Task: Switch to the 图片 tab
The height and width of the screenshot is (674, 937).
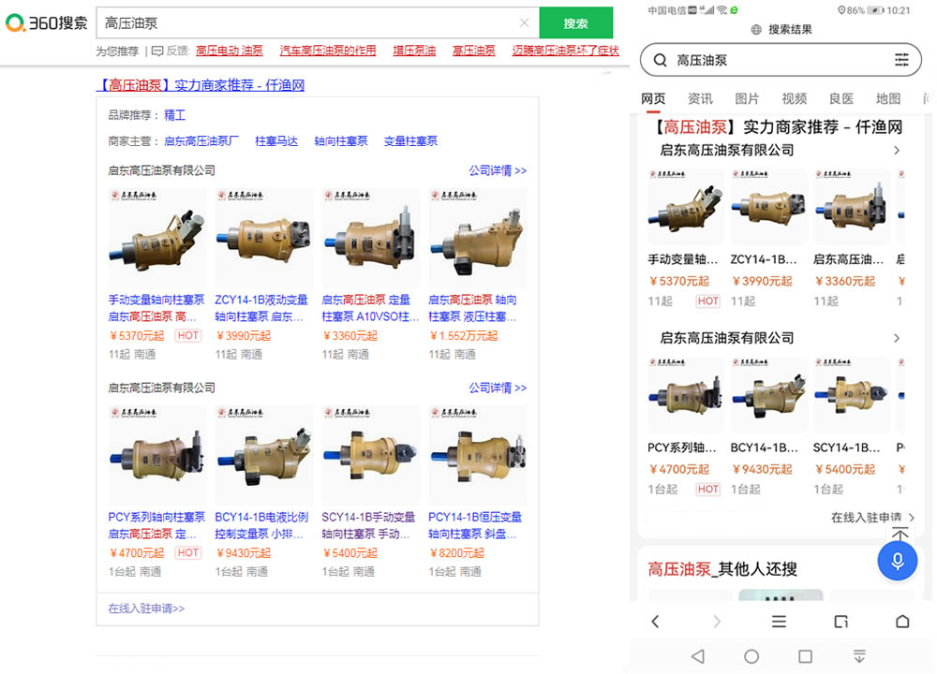Action: 747,98
